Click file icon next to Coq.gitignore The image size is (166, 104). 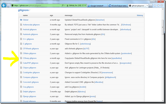pyautogui.click(x=21, y=87)
